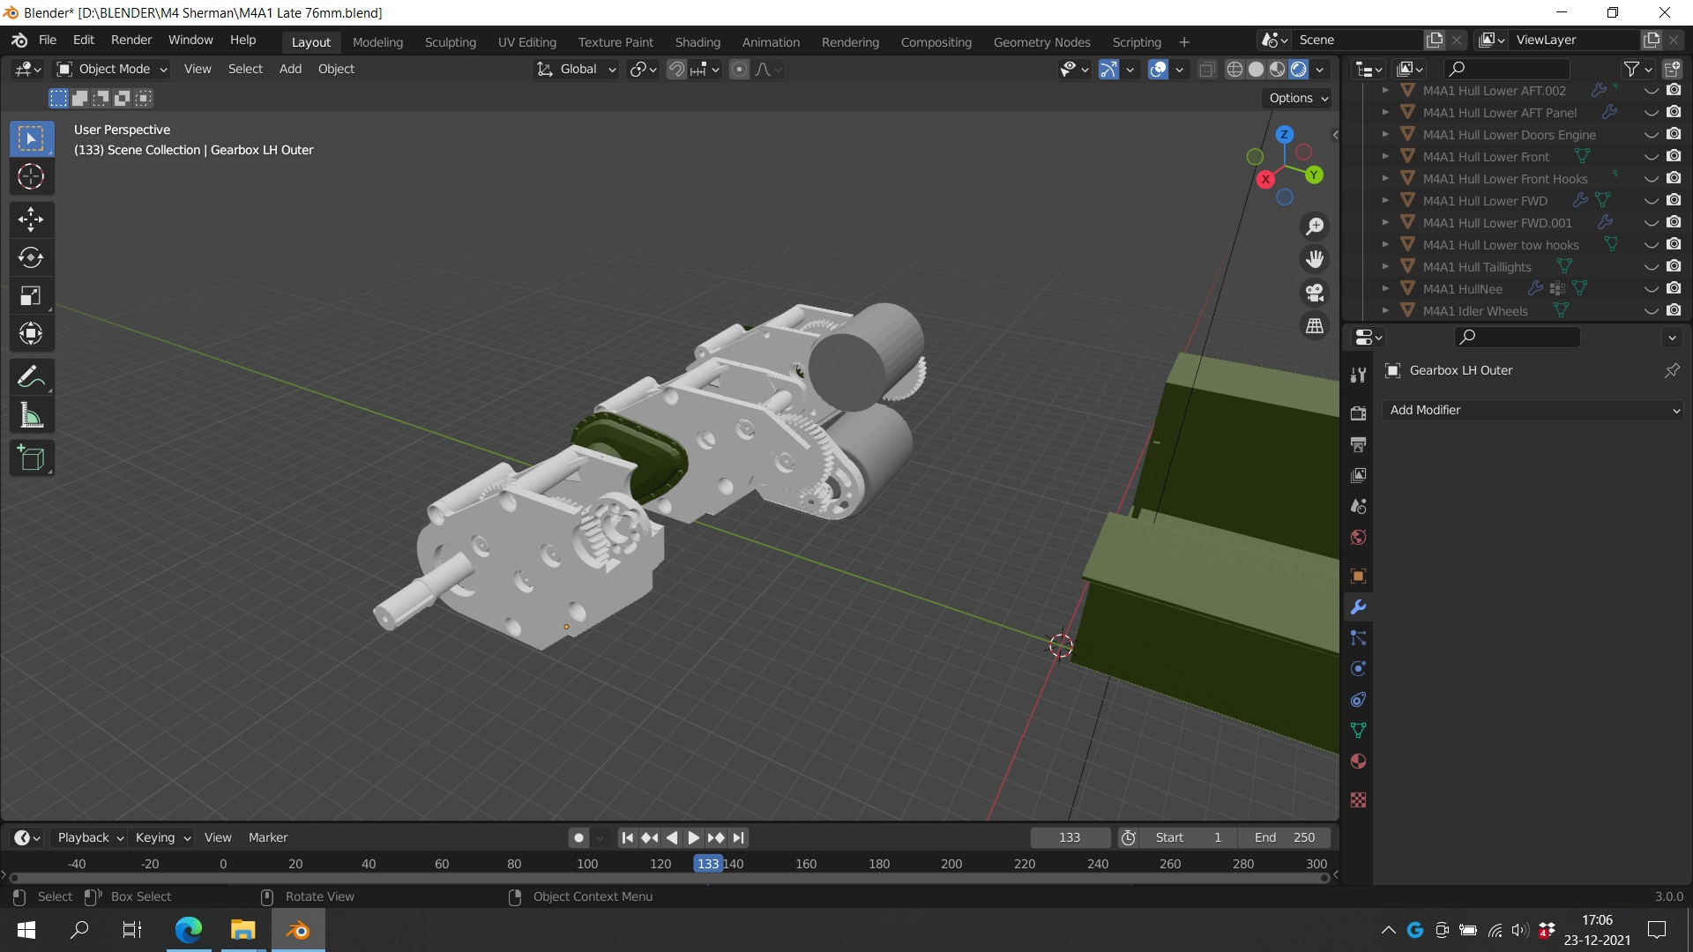Toggle snapping magnet in header
The width and height of the screenshot is (1693, 952).
(x=676, y=70)
